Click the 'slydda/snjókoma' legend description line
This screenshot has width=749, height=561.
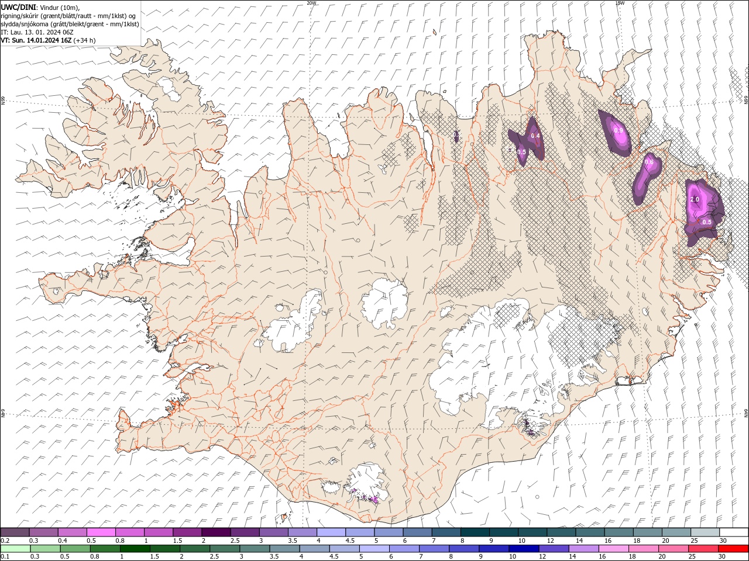pyautogui.click(x=70, y=24)
